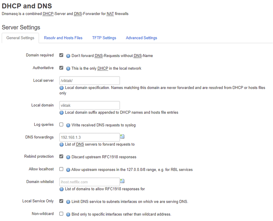Enable the Log queries checkbox
The height and width of the screenshot is (221, 273).
pyautogui.click(x=61, y=124)
